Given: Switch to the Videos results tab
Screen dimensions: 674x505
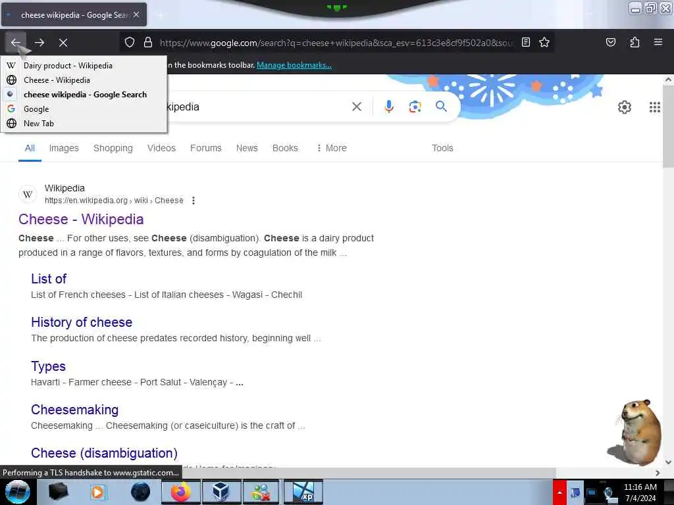Looking at the screenshot, I should tap(161, 148).
